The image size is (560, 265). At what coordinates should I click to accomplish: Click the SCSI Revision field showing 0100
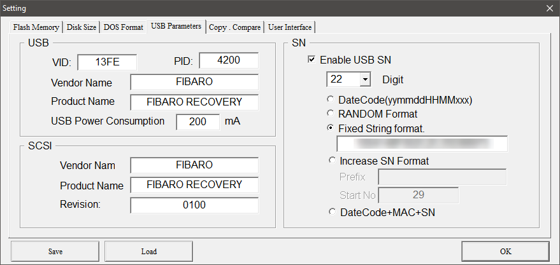pyautogui.click(x=194, y=205)
